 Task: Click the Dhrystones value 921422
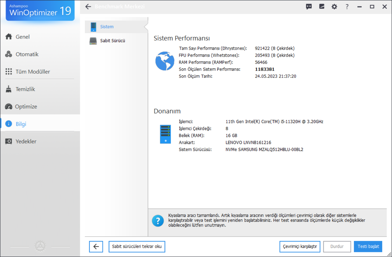coord(275,49)
